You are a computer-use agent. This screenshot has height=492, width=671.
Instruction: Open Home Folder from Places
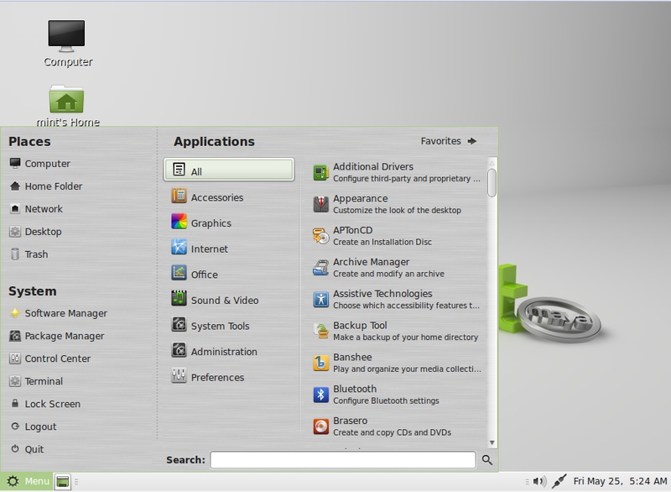46,186
